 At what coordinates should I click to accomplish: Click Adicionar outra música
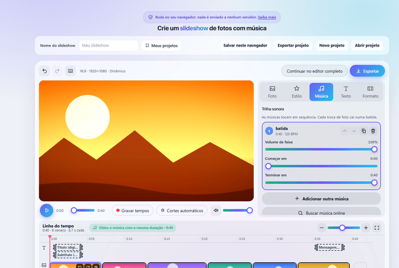(x=321, y=199)
